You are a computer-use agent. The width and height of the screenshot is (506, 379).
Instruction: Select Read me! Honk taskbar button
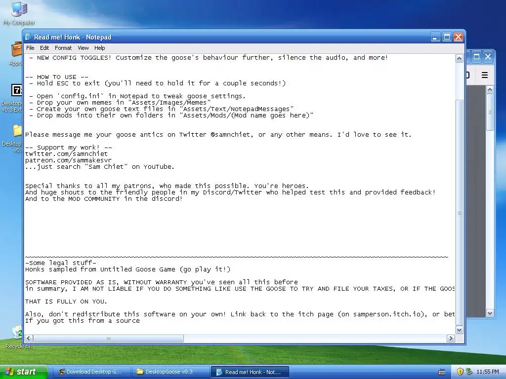pyautogui.click(x=250, y=372)
